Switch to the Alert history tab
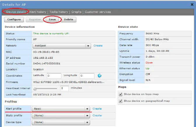Viewport: 196px width, 127px height. coord(38,12)
